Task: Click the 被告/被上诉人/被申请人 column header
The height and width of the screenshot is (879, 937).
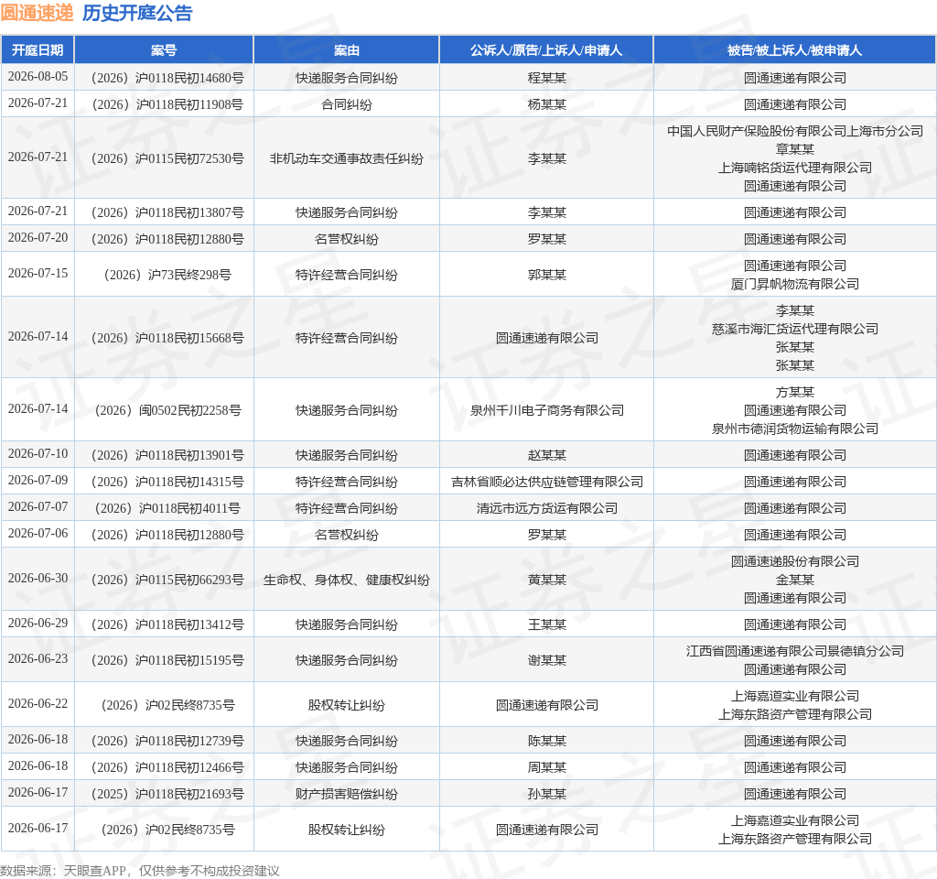Action: (795, 50)
